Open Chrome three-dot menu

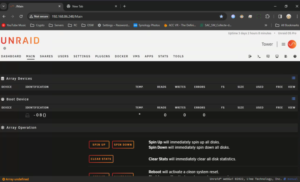(x=297, y=17)
